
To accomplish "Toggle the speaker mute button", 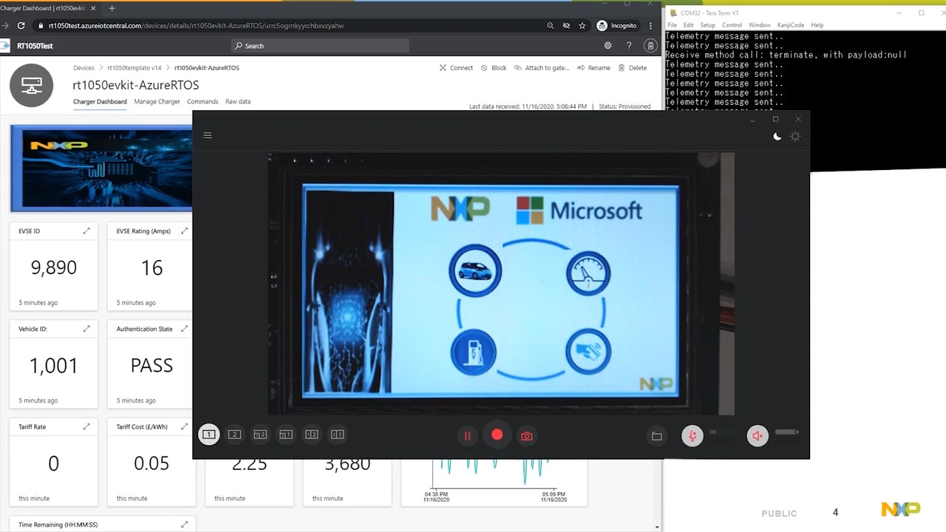I will point(757,436).
